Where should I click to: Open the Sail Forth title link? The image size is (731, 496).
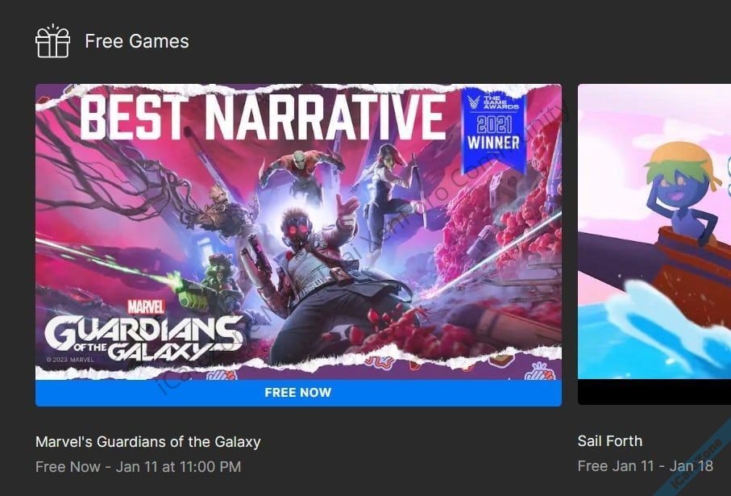(x=610, y=441)
